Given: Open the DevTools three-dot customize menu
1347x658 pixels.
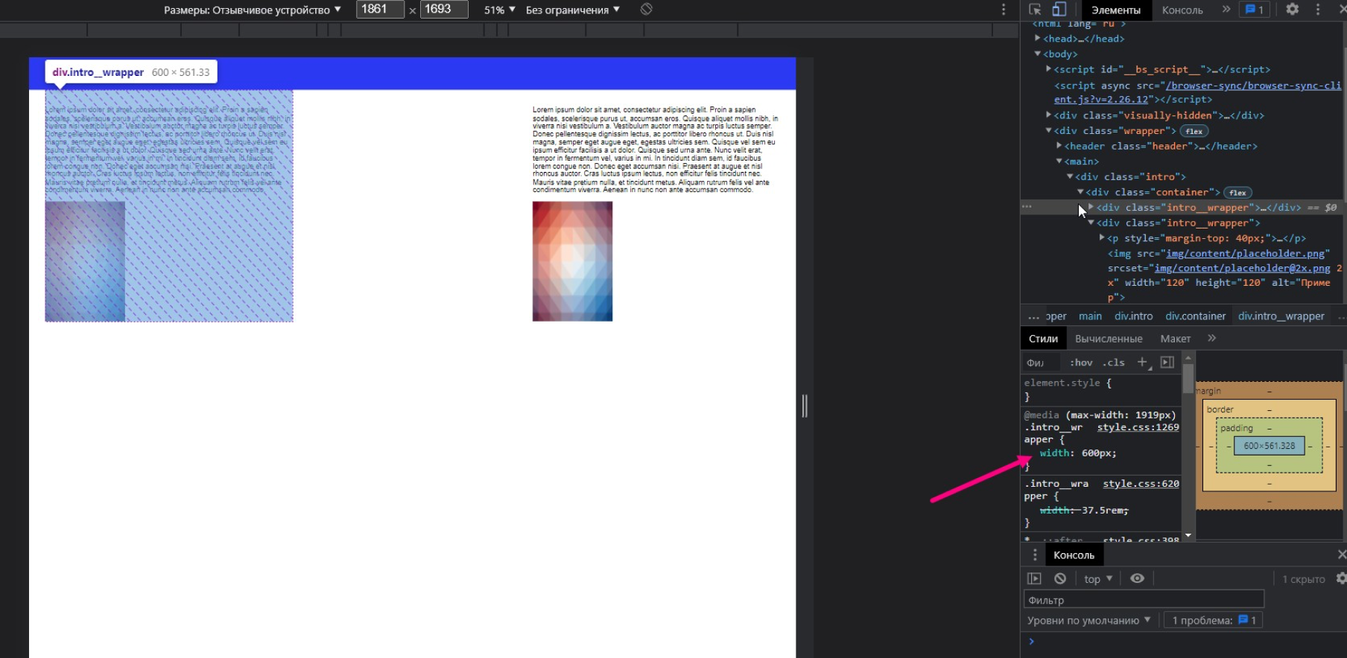Looking at the screenshot, I should [x=1318, y=10].
